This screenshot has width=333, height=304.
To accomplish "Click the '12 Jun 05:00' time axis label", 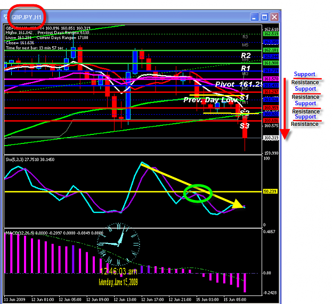I will pos(70,300).
